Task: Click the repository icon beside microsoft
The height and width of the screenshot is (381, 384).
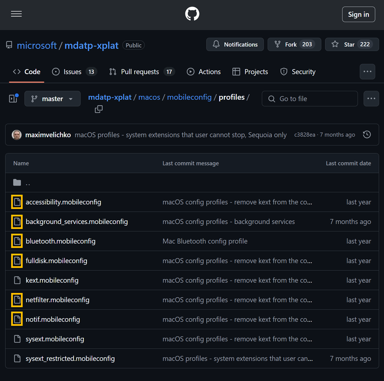Action: 9,45
